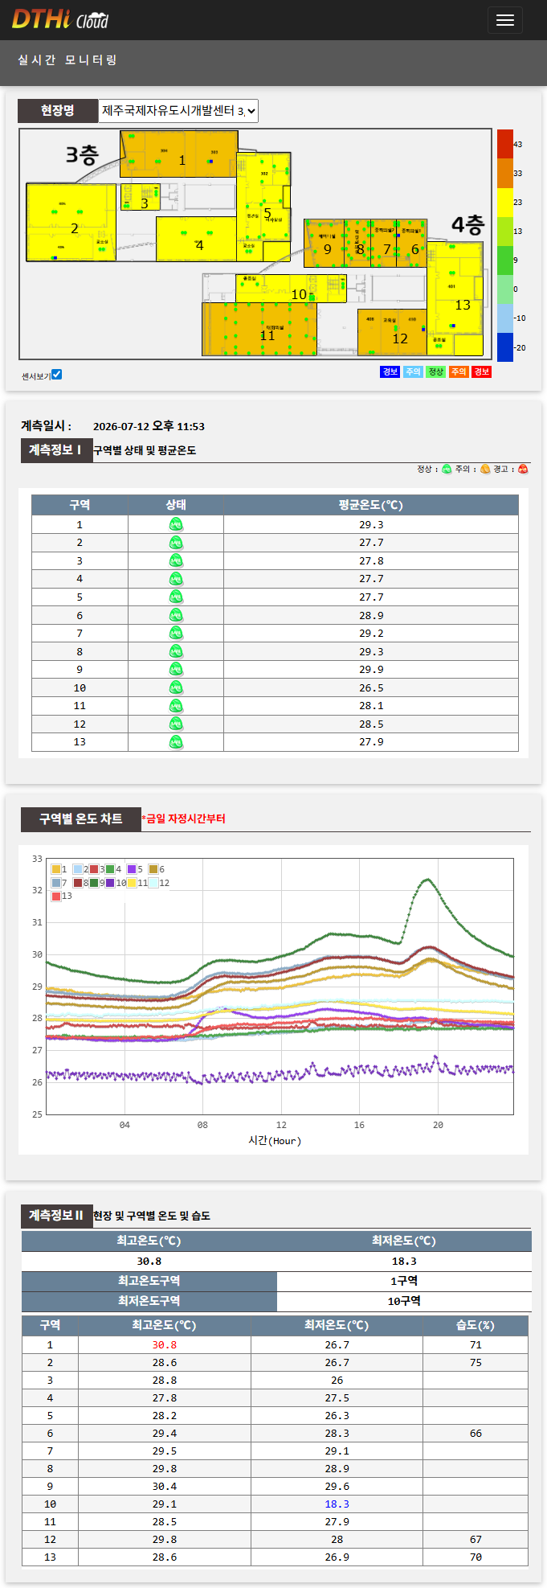Toggle series 1 in chart legend
Viewport: 547px width, 1588px height.
[56, 869]
